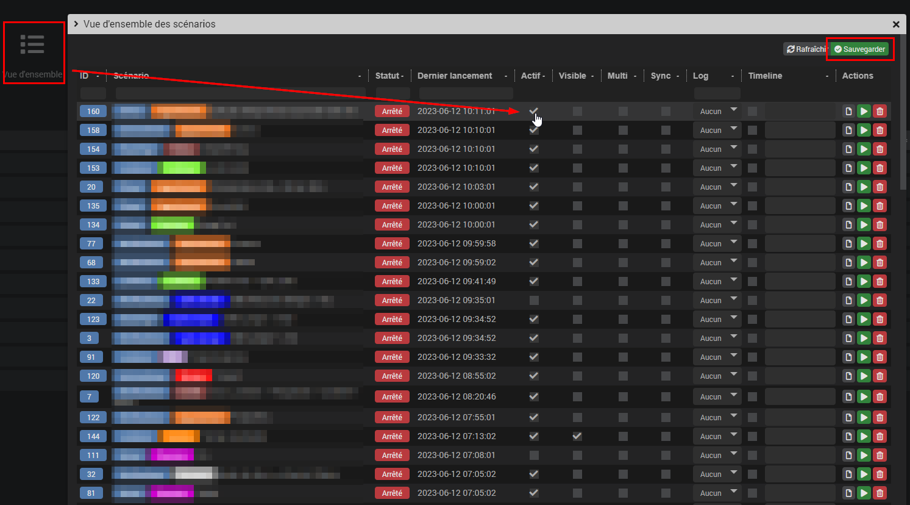The height and width of the screenshot is (505, 910).
Task: Click the Scénario filter input field
Action: point(238,93)
